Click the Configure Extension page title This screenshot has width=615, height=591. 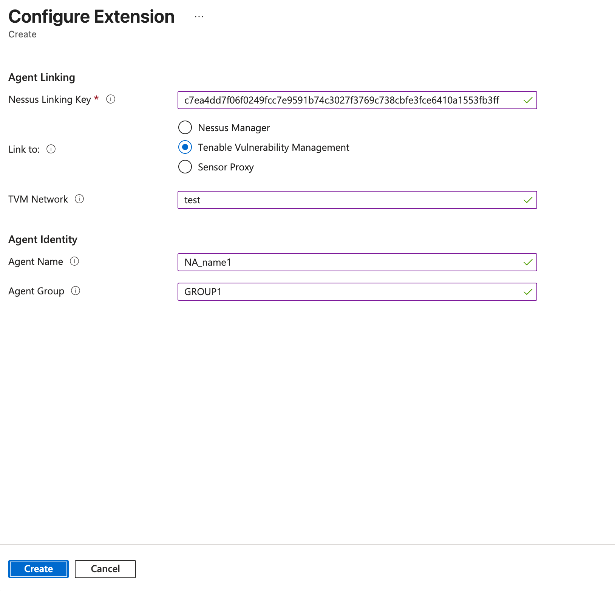(92, 17)
